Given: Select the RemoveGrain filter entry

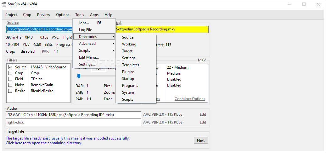Looking at the screenshot, I should [x=42, y=85].
